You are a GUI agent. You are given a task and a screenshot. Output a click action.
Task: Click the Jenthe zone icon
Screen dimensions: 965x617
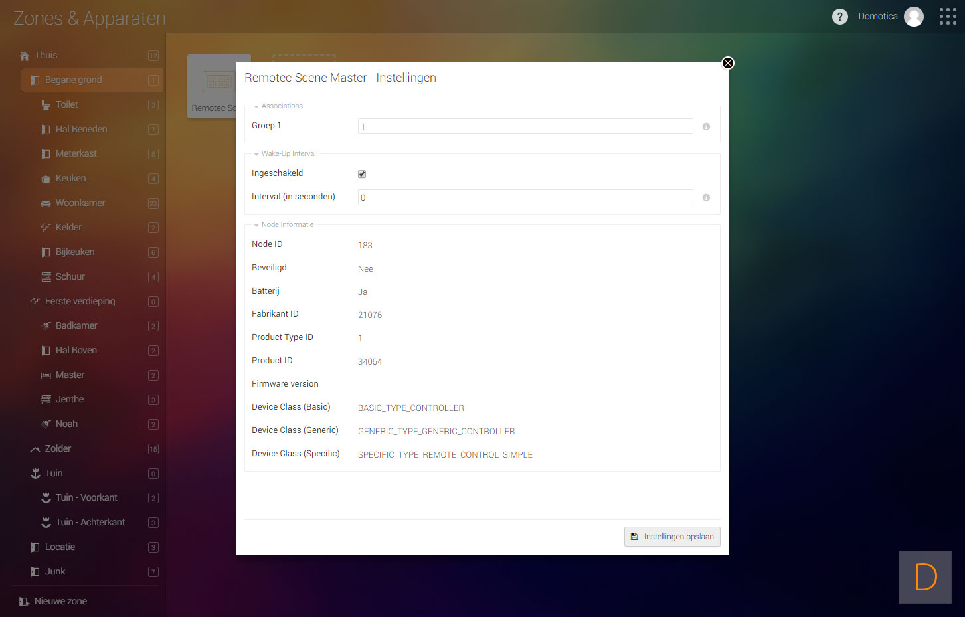pyautogui.click(x=46, y=400)
